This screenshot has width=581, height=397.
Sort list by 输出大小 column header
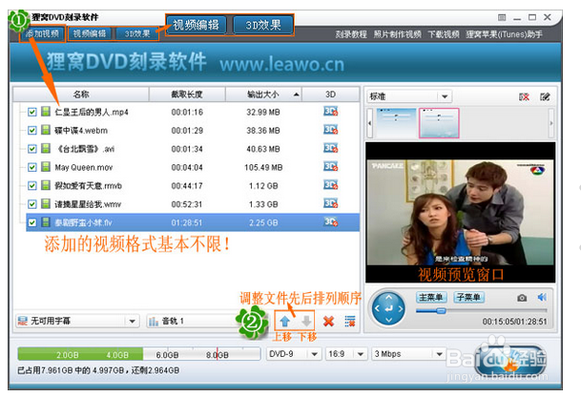point(263,94)
